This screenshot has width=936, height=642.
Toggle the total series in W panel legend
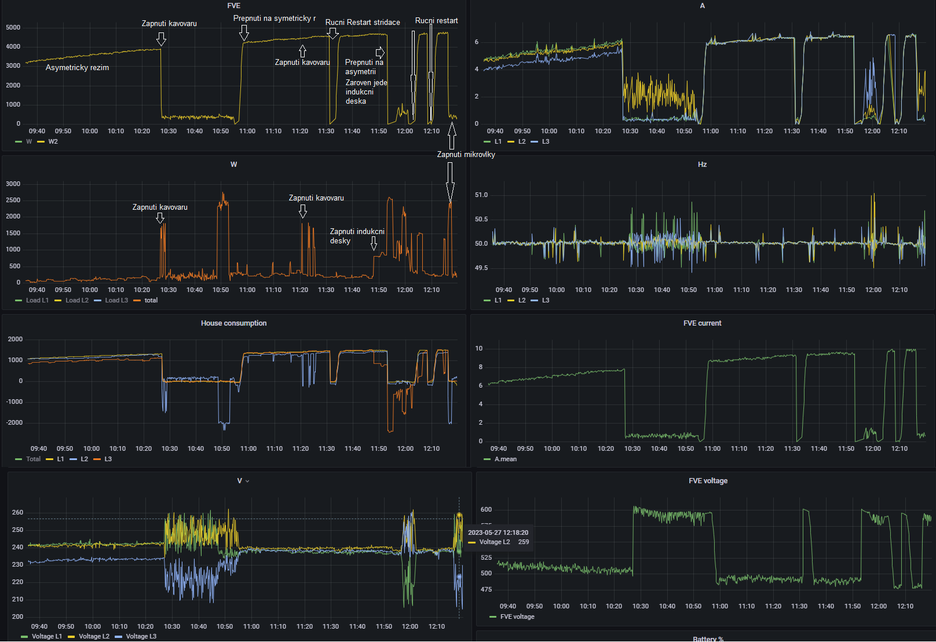click(151, 300)
